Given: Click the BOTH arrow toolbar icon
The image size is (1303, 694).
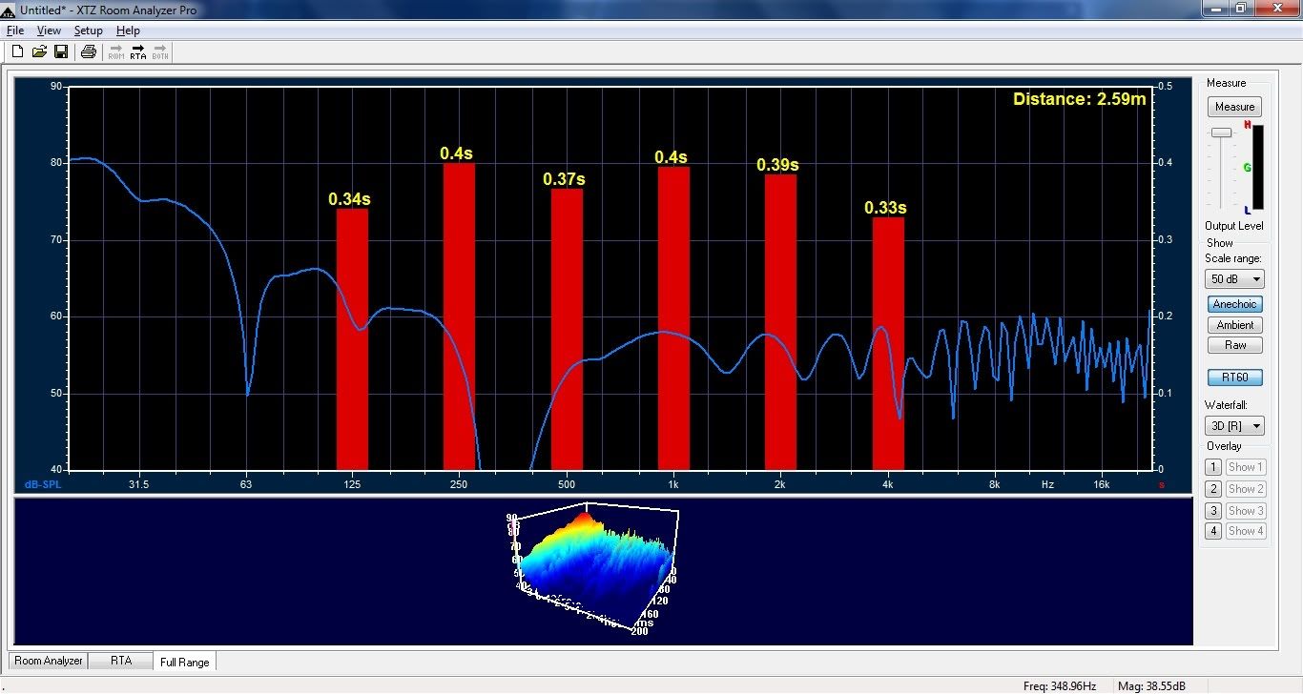Looking at the screenshot, I should 160,51.
